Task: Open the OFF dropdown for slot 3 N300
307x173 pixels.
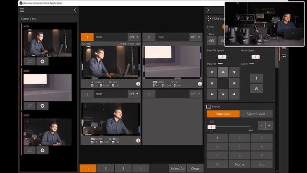Action: 134,94
